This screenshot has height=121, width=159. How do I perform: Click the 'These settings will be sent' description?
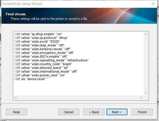(x=49, y=19)
